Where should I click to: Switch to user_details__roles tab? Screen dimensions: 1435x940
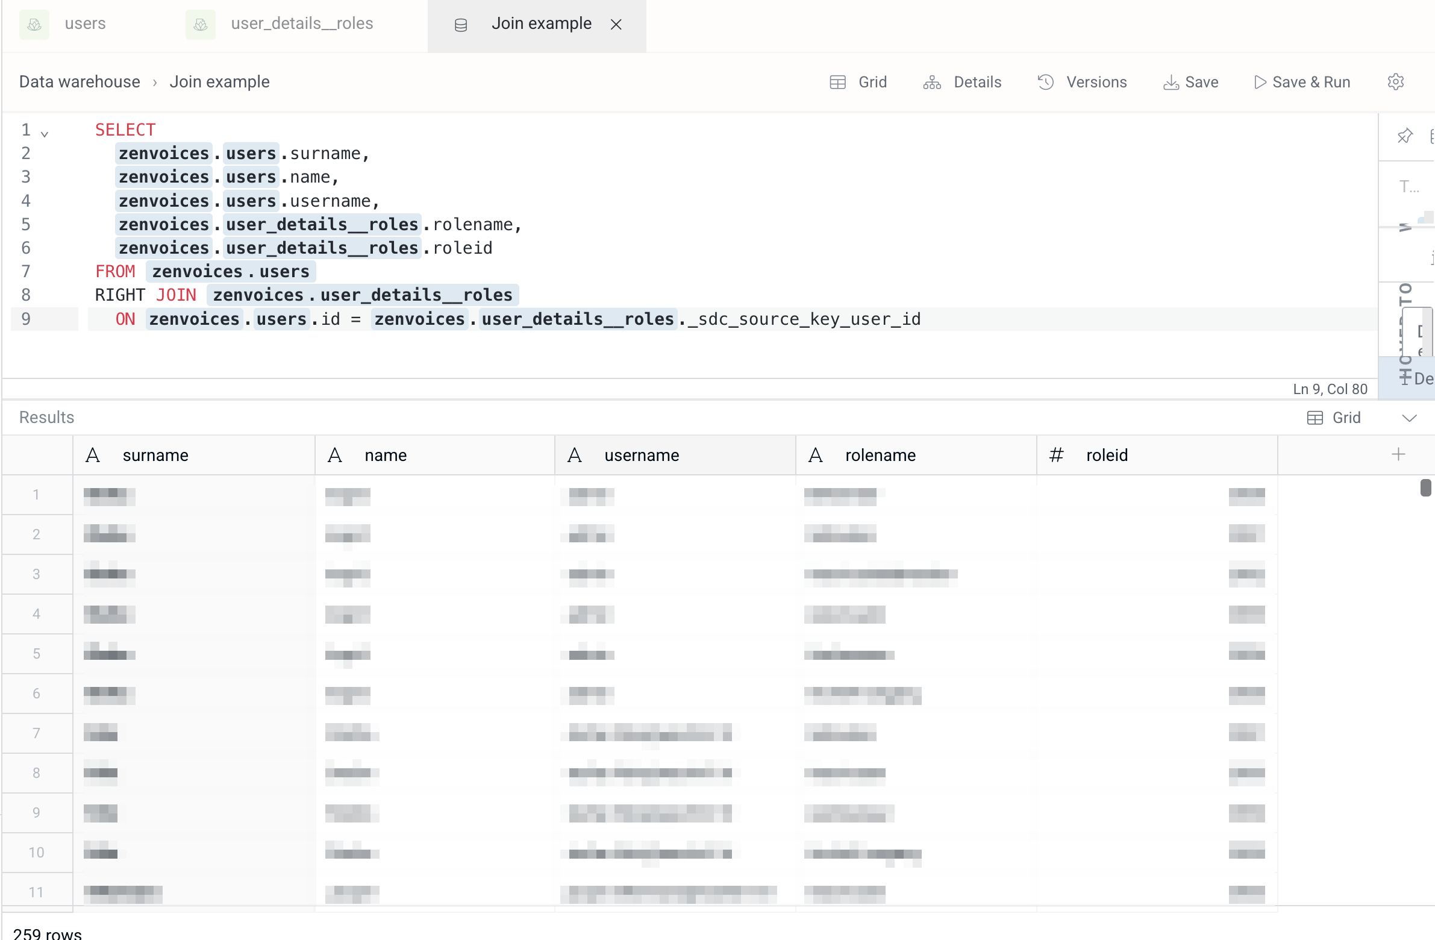click(x=301, y=24)
